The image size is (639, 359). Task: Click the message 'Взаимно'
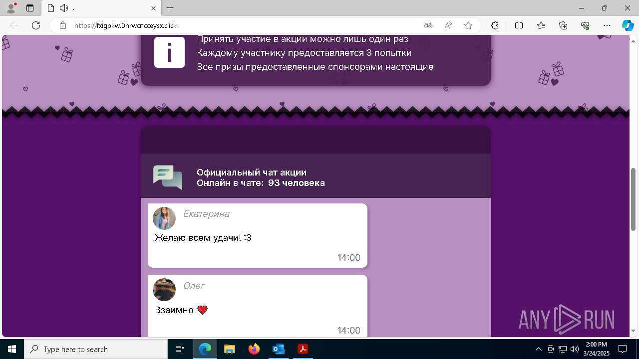pos(174,310)
